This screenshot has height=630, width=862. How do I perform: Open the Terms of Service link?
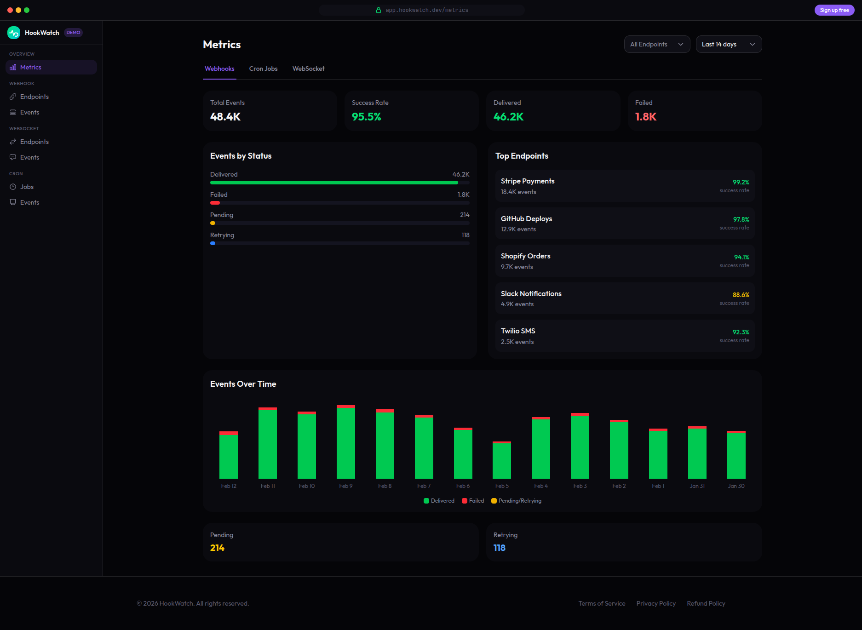click(x=602, y=603)
